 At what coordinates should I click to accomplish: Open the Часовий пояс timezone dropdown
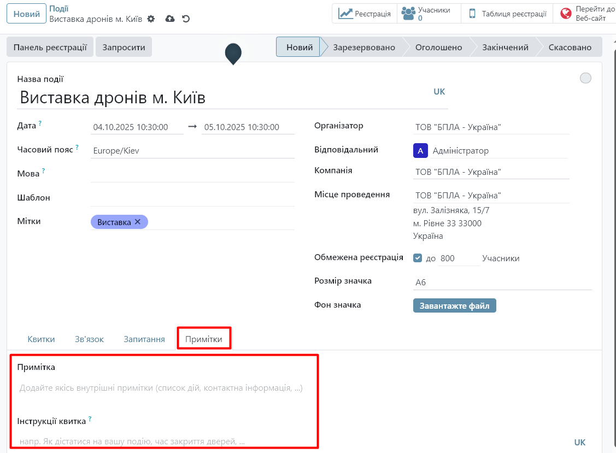[x=192, y=150]
